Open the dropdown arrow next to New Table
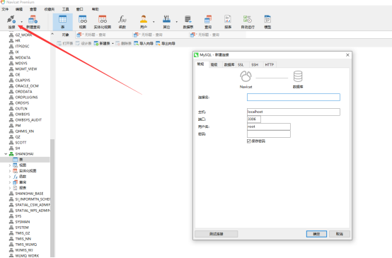 tap(113, 43)
